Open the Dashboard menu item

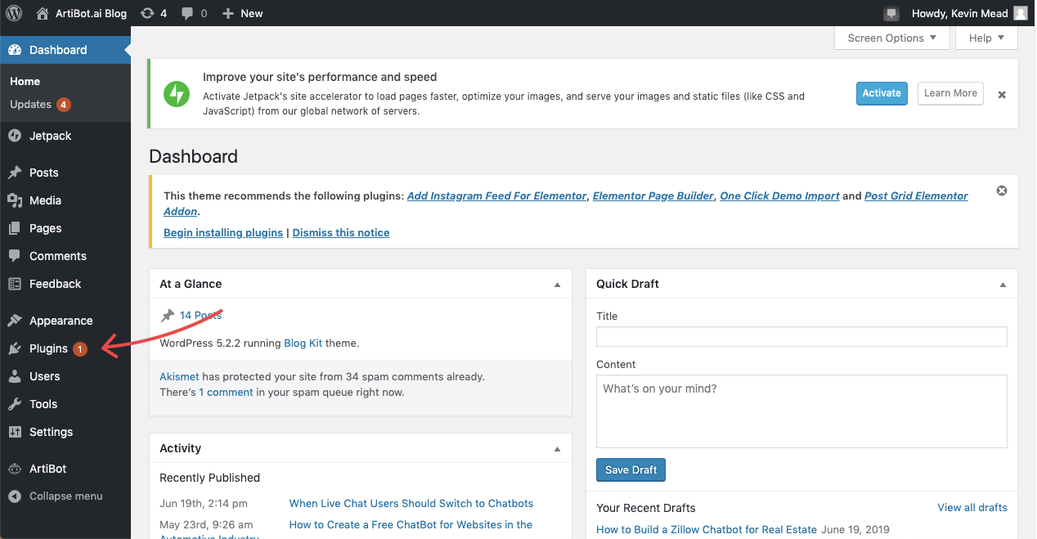pyautogui.click(x=65, y=50)
